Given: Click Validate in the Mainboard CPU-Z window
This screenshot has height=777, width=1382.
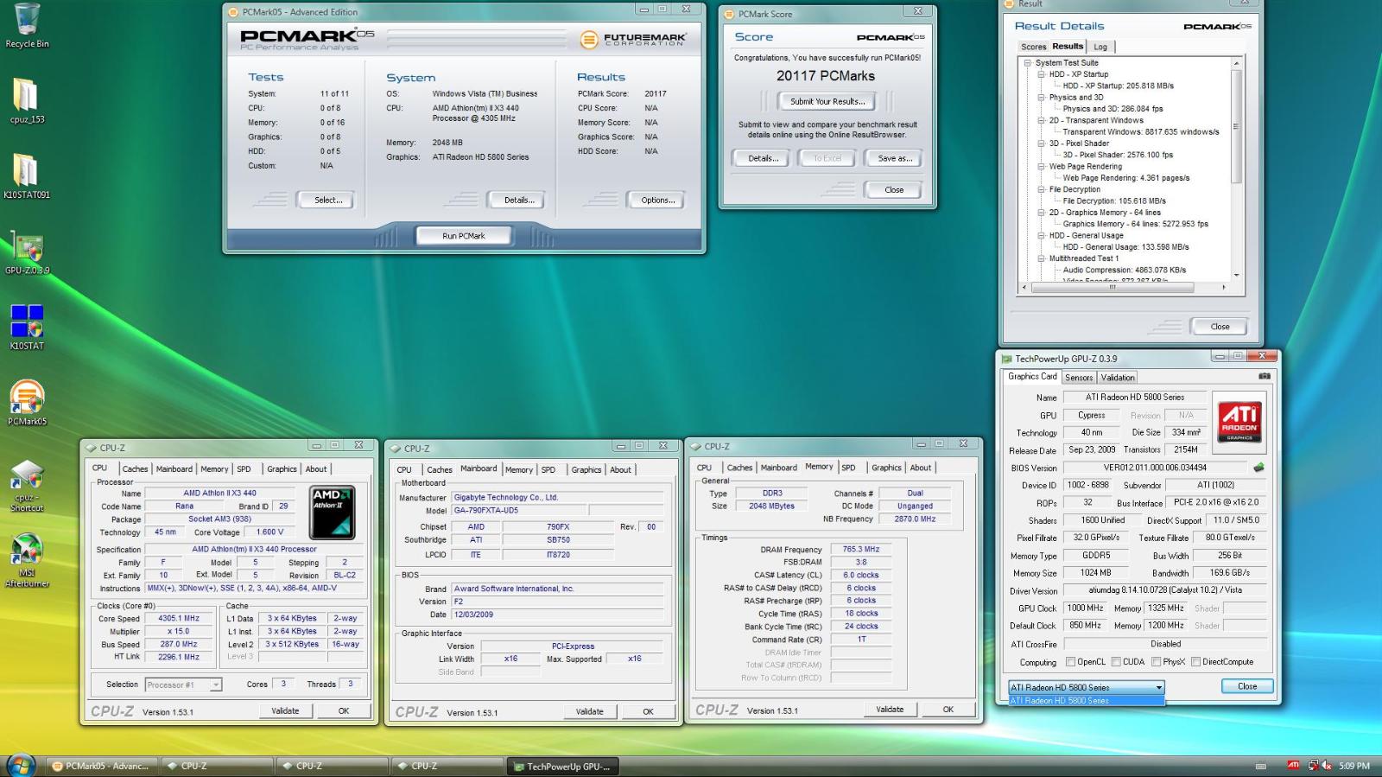Looking at the screenshot, I should point(590,711).
